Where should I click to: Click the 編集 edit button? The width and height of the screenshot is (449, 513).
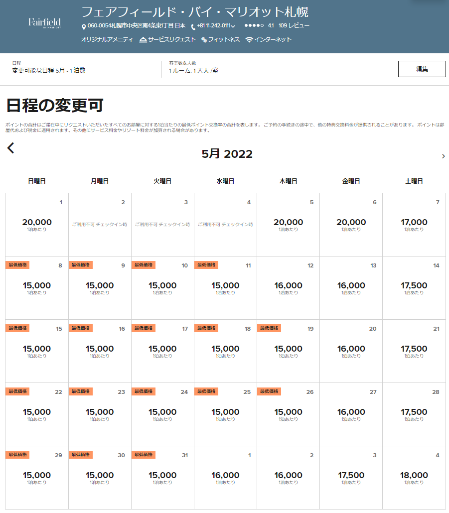422,69
